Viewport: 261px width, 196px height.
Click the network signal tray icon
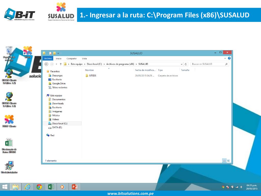(237, 187)
